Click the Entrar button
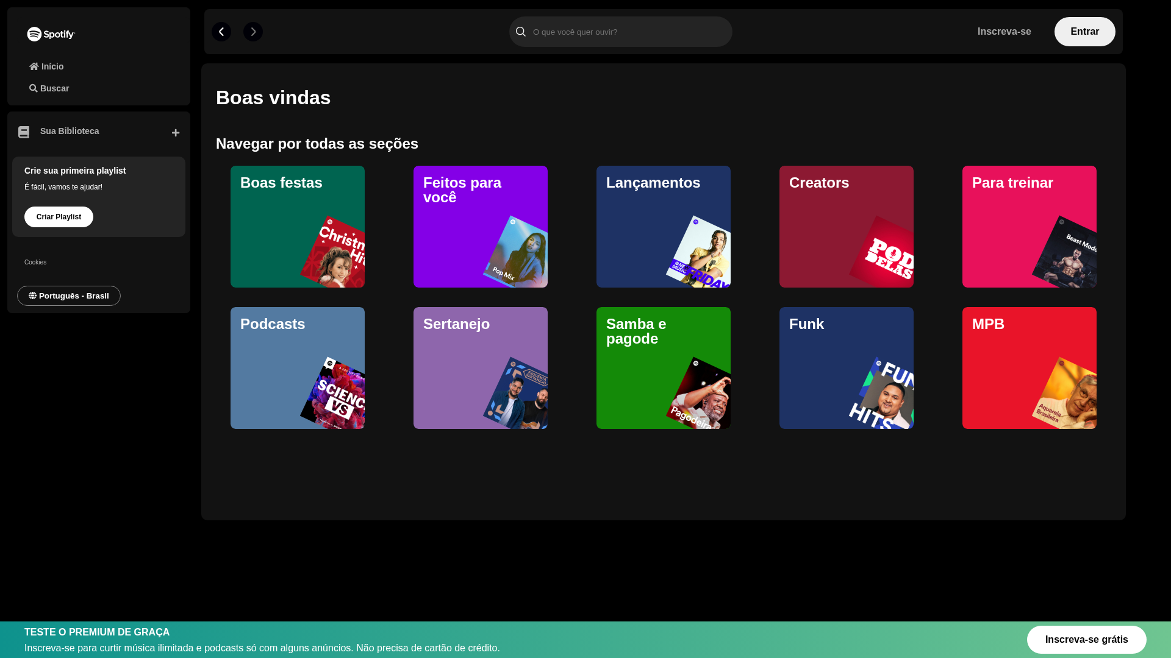Screen dimensions: 1171x658 tap(1084, 32)
